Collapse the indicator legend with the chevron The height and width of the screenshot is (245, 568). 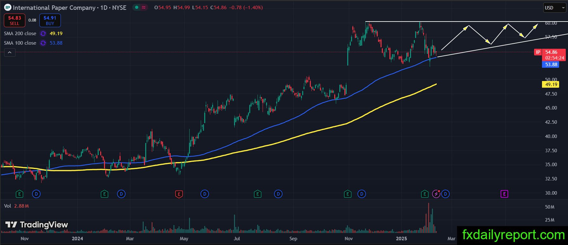coord(10,53)
